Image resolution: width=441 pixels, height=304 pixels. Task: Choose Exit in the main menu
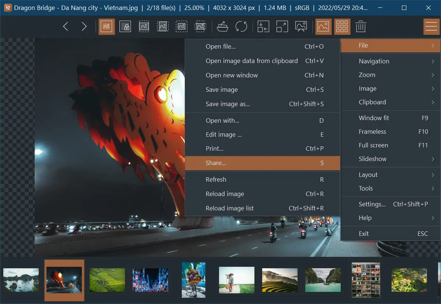pos(390,234)
